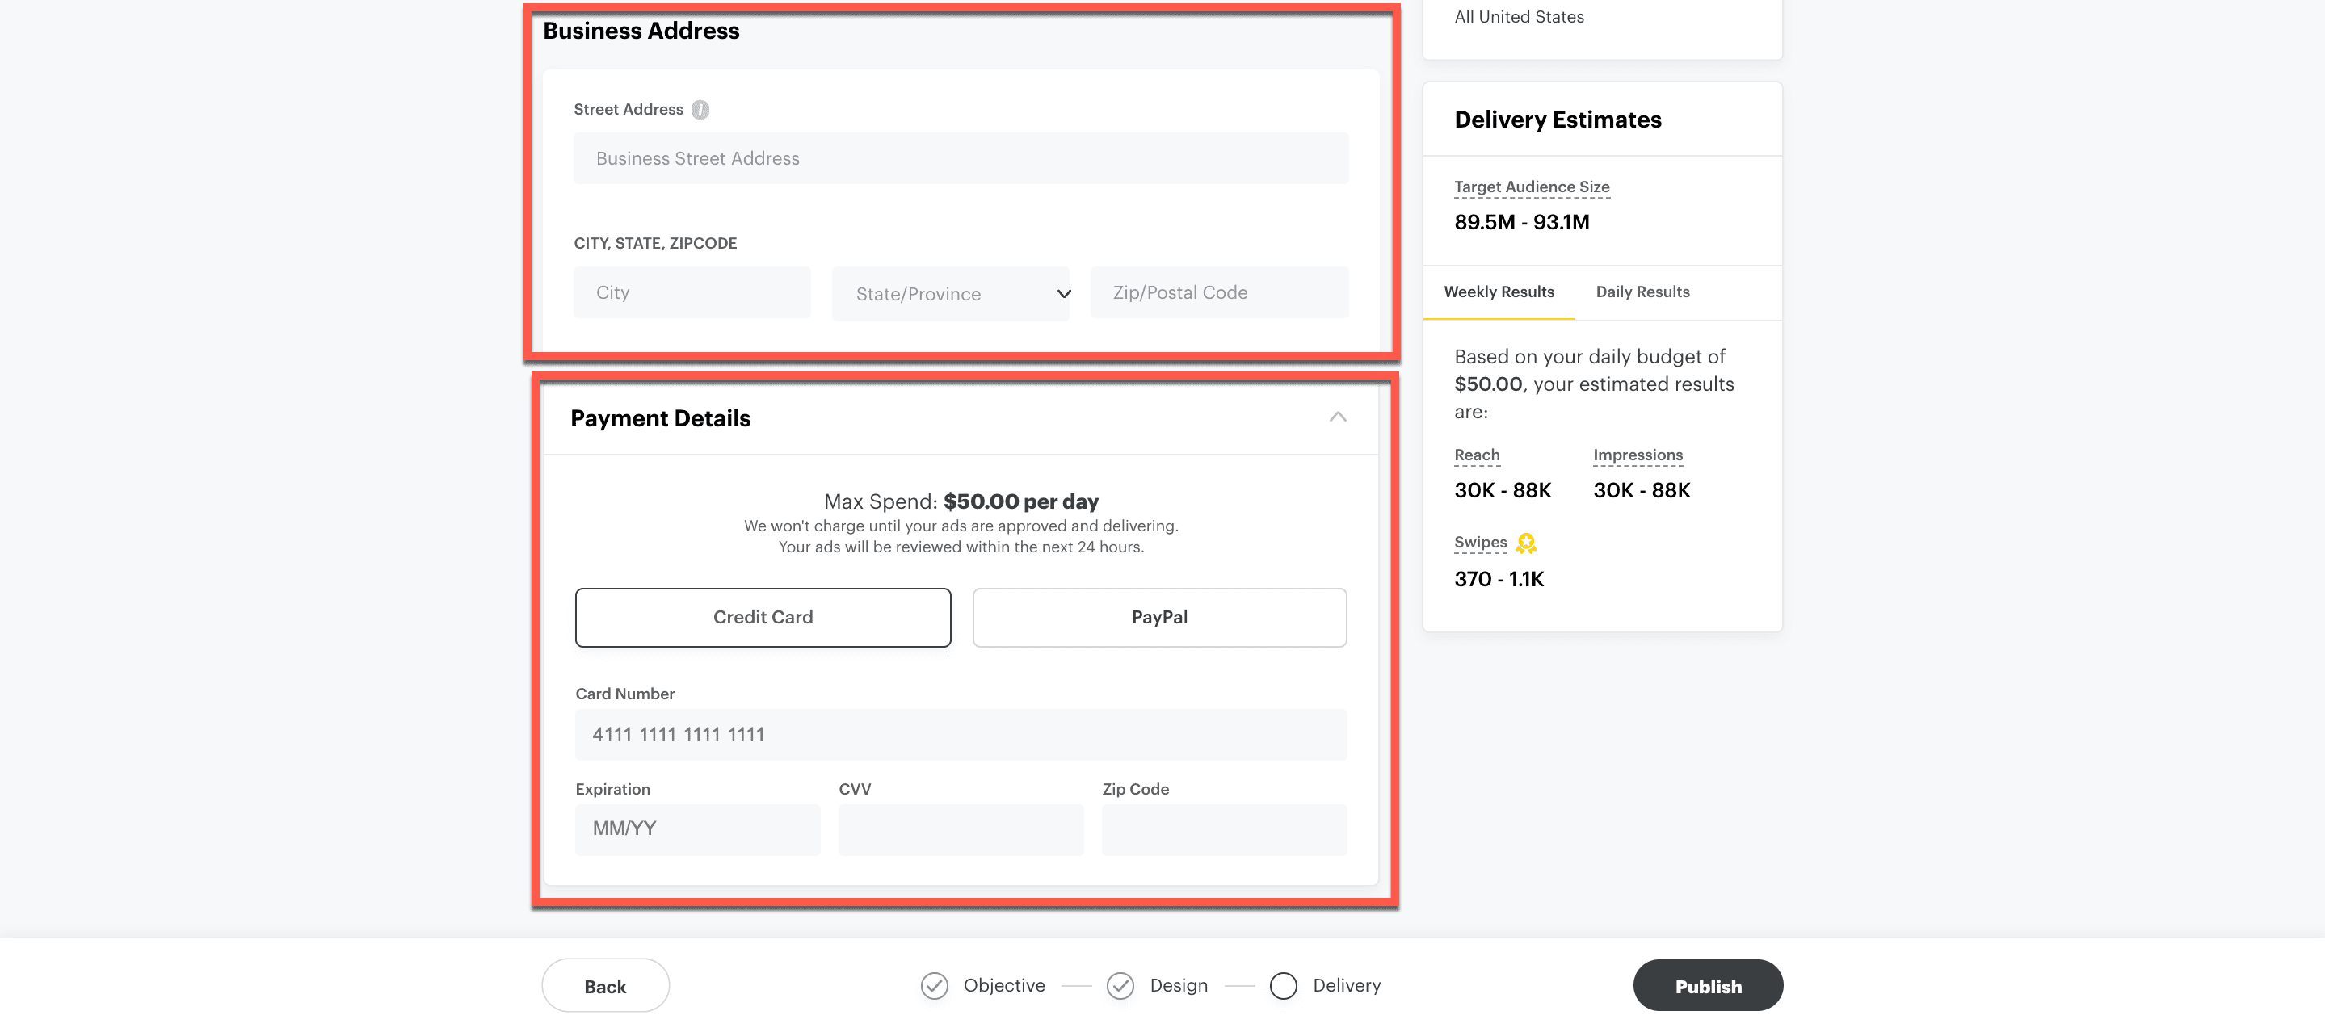Click the Back button
Screen dimensions: 2325x1032
pyautogui.click(x=605, y=985)
